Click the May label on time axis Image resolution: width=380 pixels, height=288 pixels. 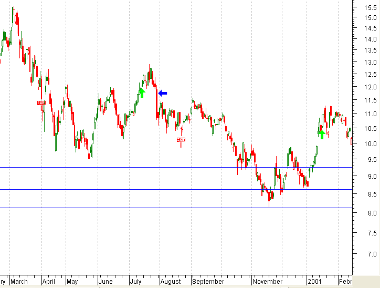(x=72, y=282)
